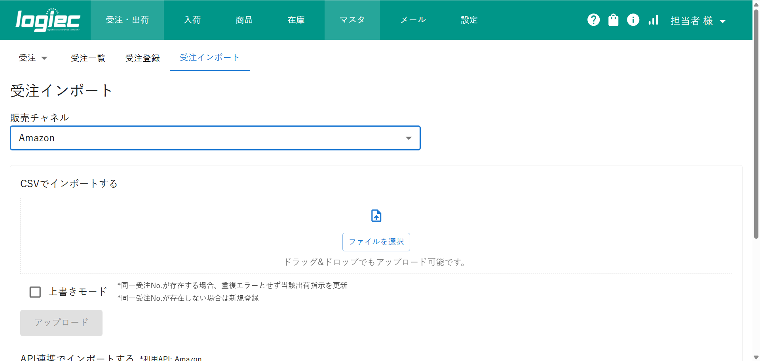Open the 在庫 menu
Viewport: 760px width, 361px height.
[296, 20]
